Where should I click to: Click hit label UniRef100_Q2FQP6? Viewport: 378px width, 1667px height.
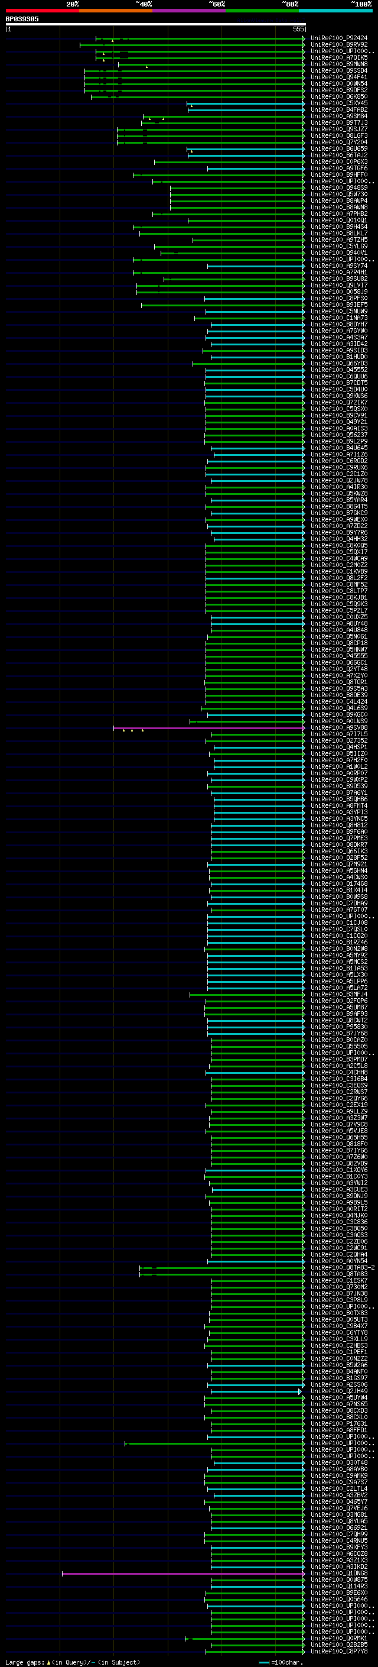(x=338, y=1001)
